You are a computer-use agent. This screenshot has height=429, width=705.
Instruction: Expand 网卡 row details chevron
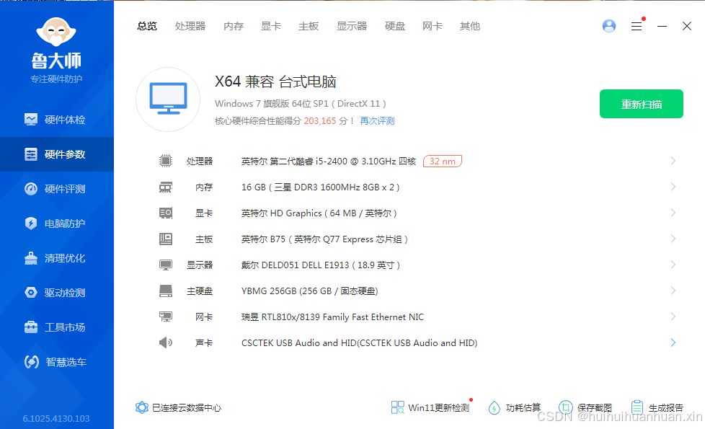[x=673, y=317]
